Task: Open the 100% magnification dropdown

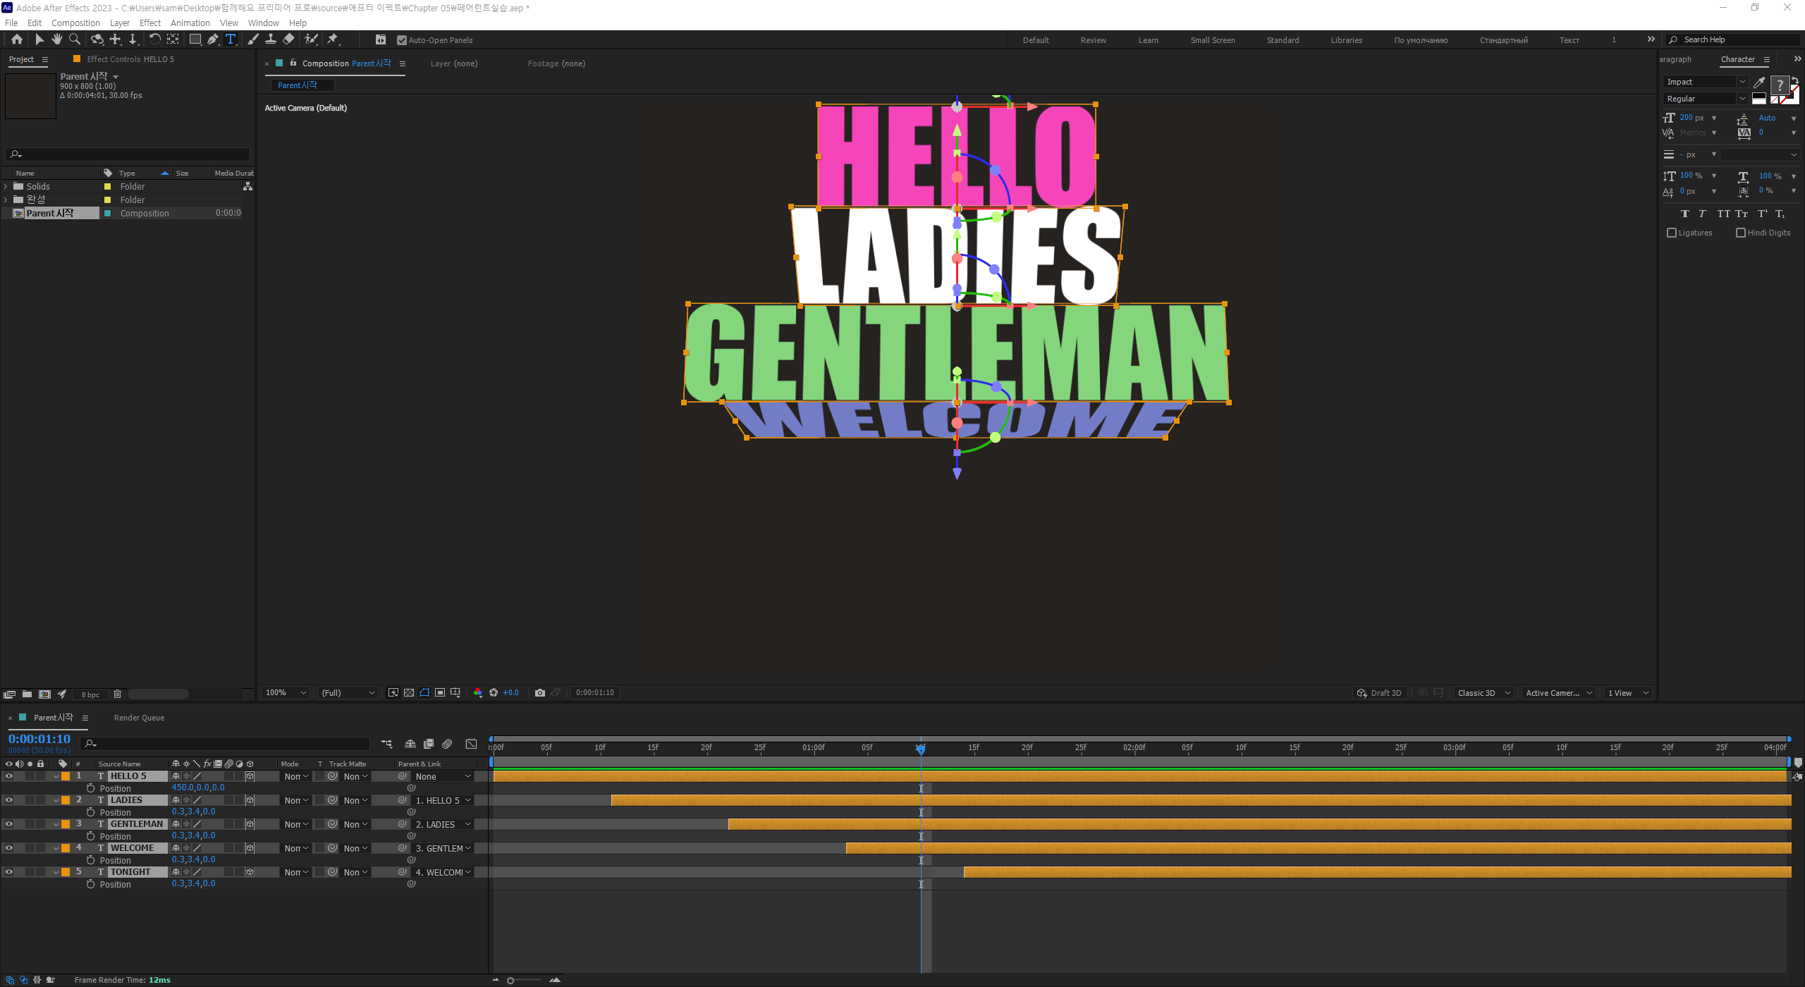Action: tap(286, 693)
